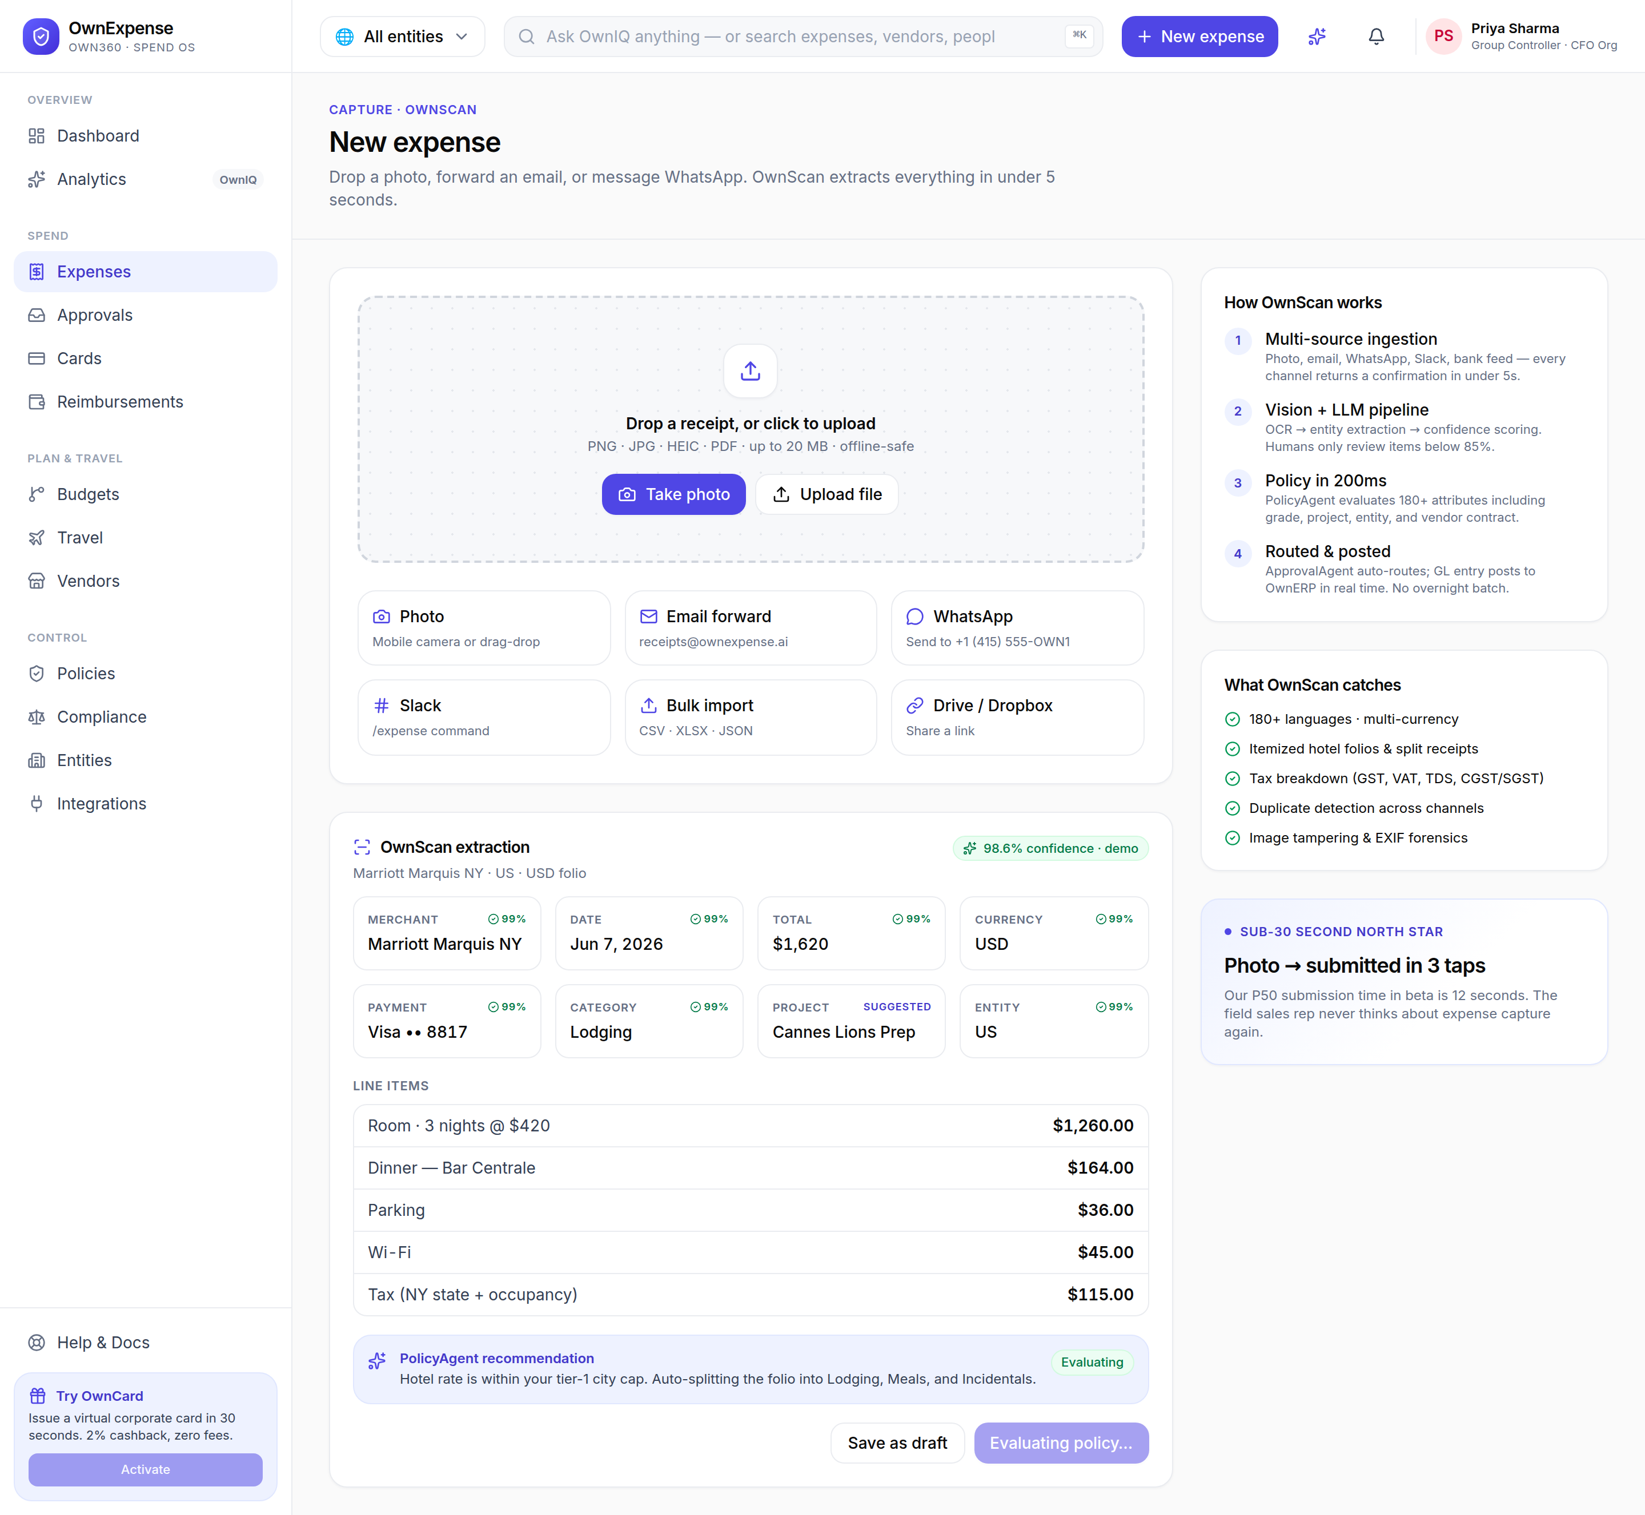This screenshot has height=1515, width=1645.
Task: Click the PS profile avatar
Action: [1443, 37]
